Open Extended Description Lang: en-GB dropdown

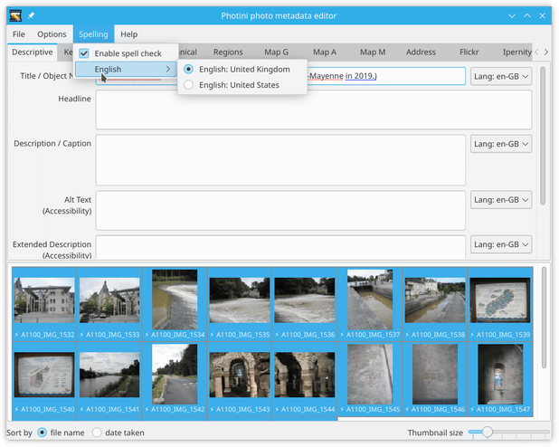coord(501,244)
